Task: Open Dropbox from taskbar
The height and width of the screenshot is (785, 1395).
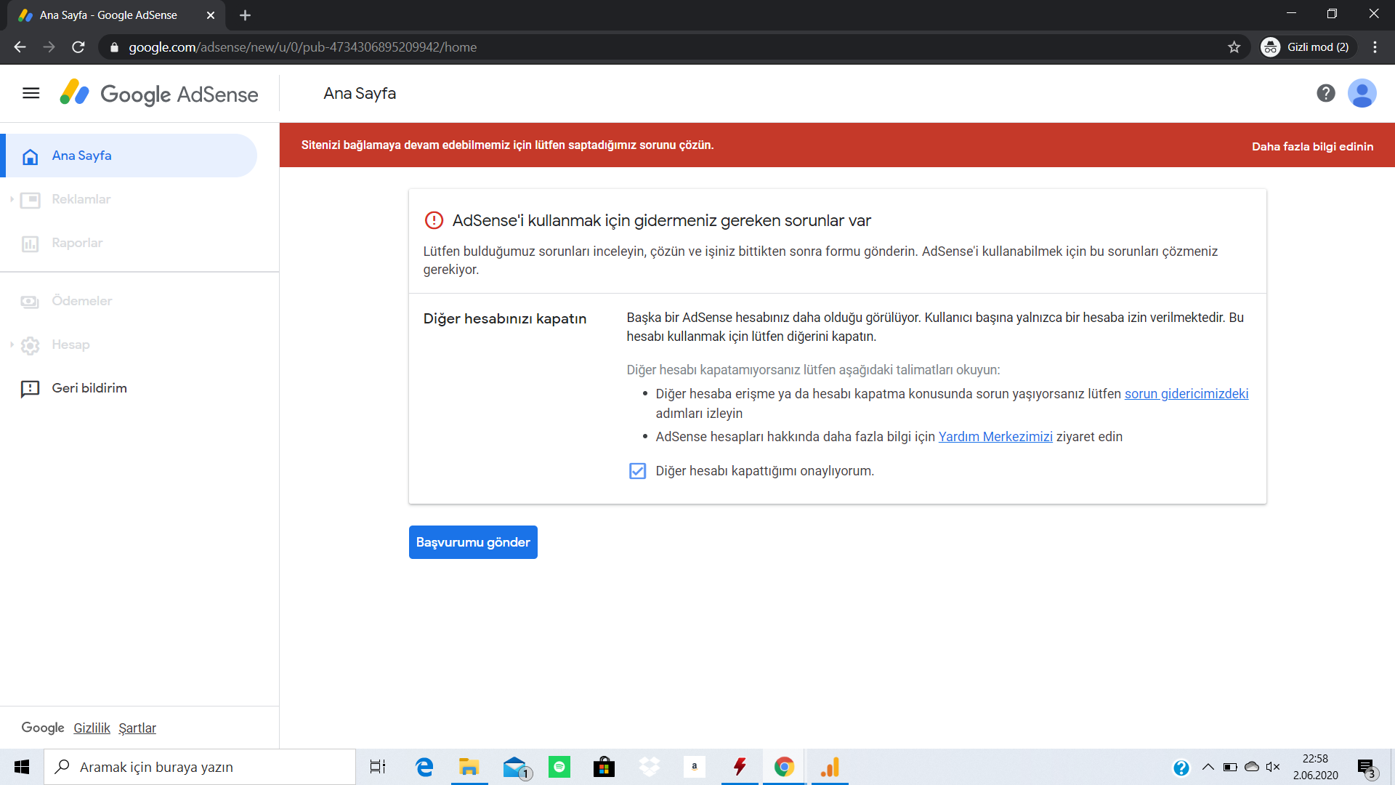Action: coord(649,767)
